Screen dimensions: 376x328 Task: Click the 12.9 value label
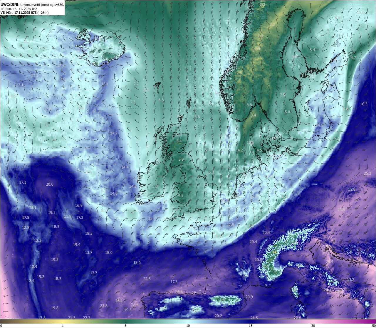click(230, 225)
